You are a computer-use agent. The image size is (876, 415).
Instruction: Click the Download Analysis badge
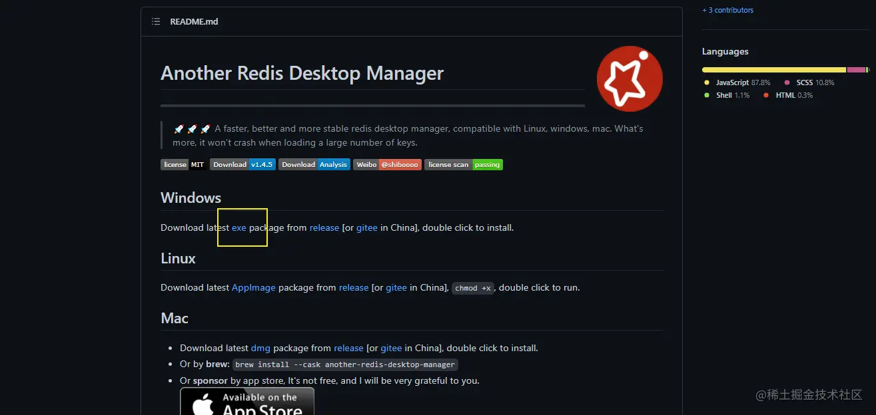[x=314, y=164]
